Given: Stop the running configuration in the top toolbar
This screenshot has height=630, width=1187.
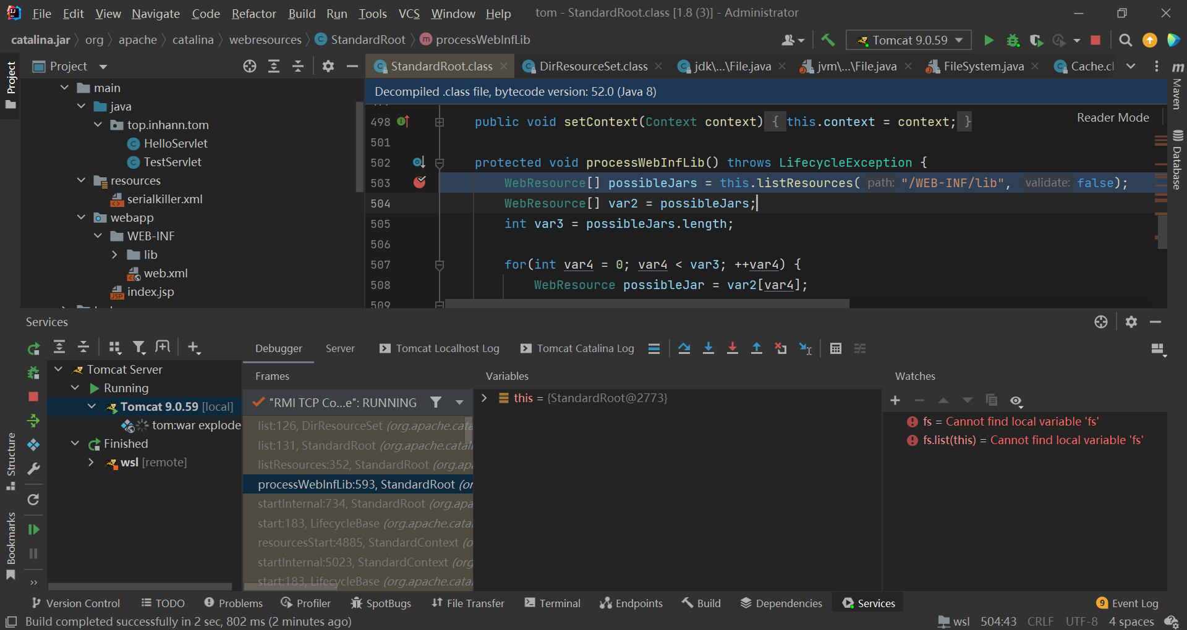Looking at the screenshot, I should (x=1096, y=40).
